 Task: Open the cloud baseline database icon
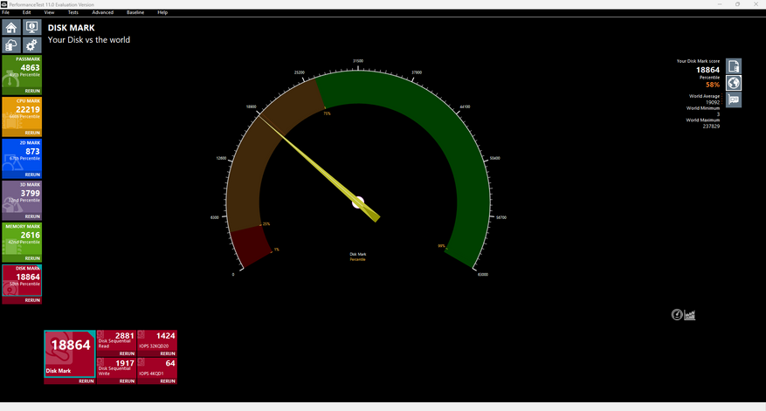[x=11, y=45]
